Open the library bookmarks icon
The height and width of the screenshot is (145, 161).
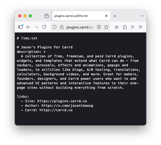click(x=117, y=27)
